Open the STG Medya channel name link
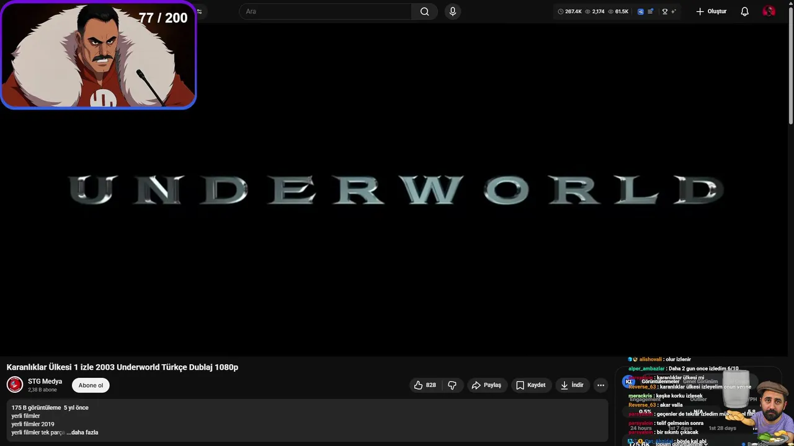794x446 pixels. coord(45,382)
